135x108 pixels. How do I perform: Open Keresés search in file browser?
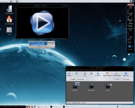(x=126, y=74)
